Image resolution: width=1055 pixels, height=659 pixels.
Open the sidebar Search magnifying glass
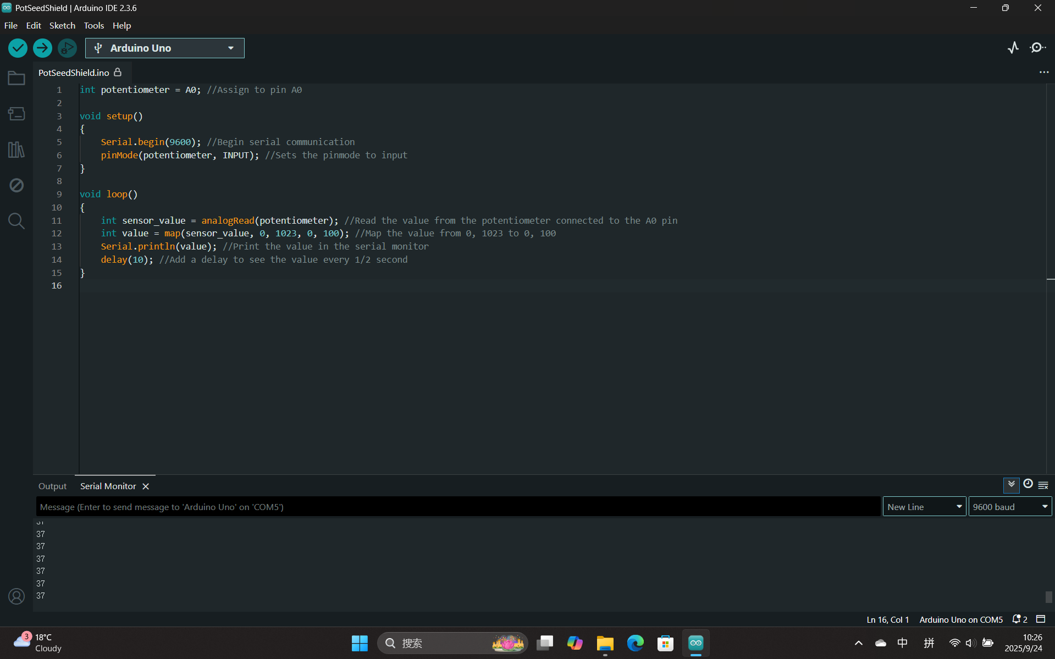16,221
